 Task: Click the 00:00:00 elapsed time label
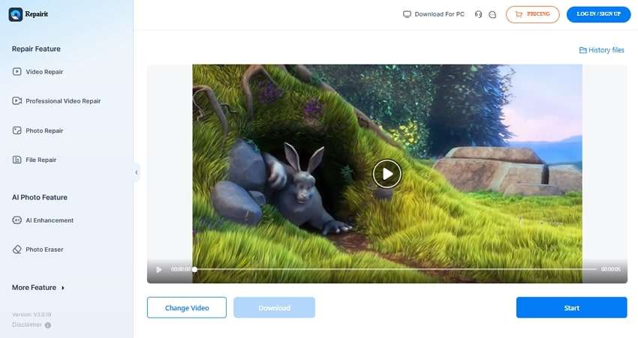coord(180,269)
